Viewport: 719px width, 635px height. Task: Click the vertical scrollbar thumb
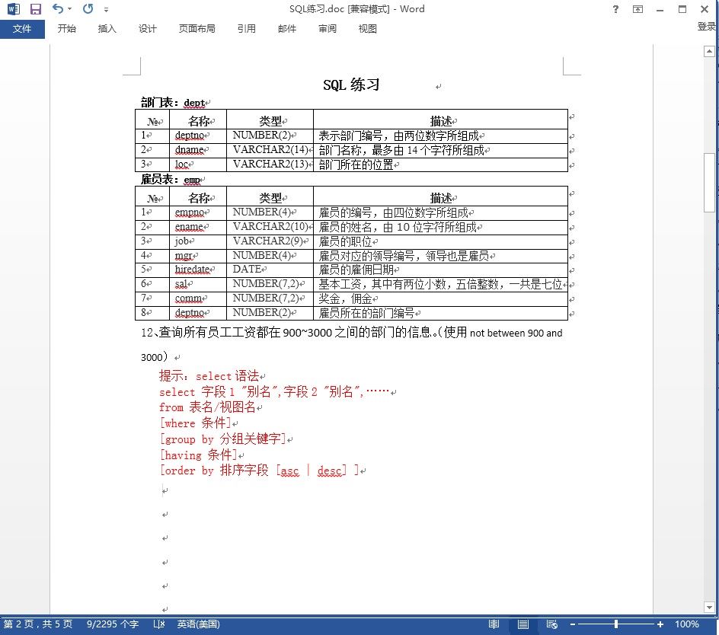(709, 183)
